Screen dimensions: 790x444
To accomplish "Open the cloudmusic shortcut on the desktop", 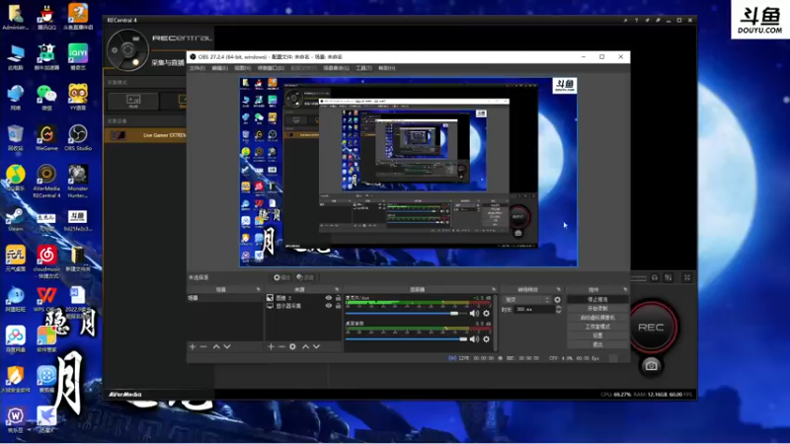I will tap(46, 261).
